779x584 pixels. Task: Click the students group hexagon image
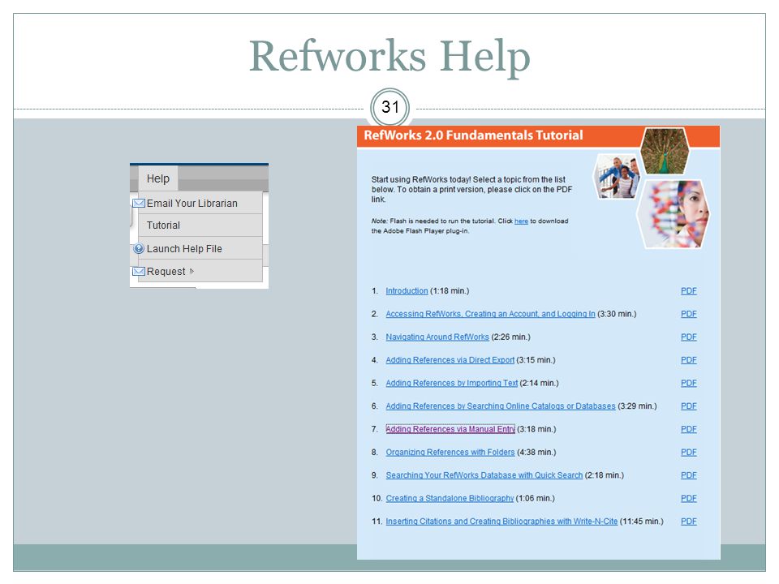(x=618, y=176)
